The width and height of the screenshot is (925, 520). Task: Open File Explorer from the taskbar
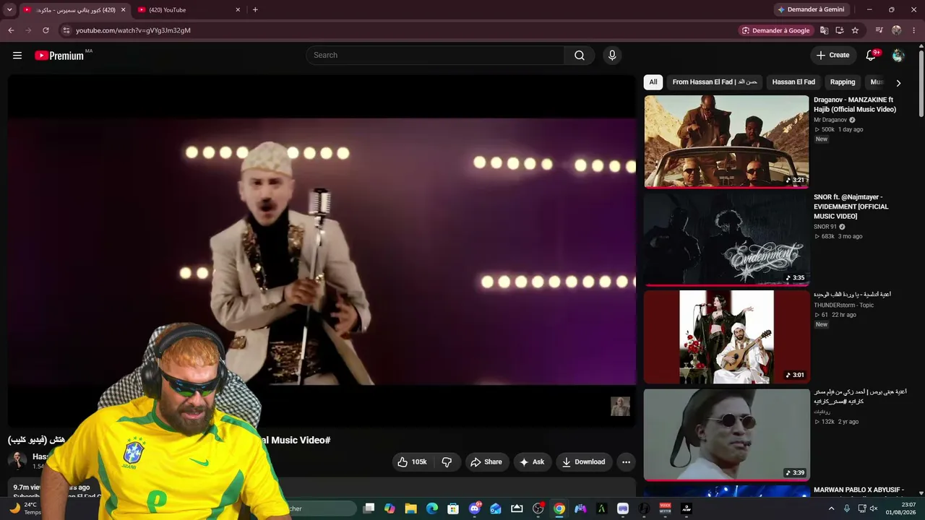coord(410,508)
